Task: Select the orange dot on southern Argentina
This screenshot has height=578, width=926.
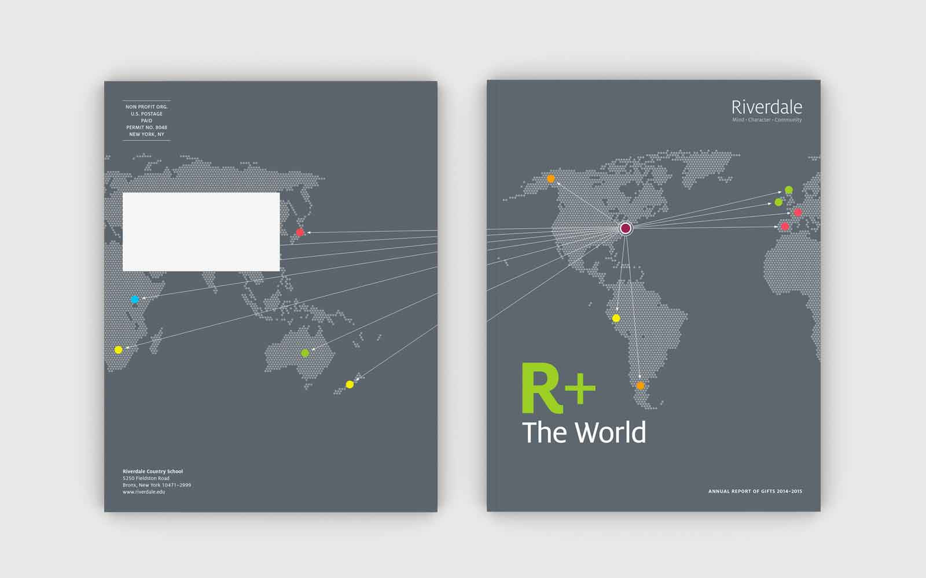Action: coord(640,386)
